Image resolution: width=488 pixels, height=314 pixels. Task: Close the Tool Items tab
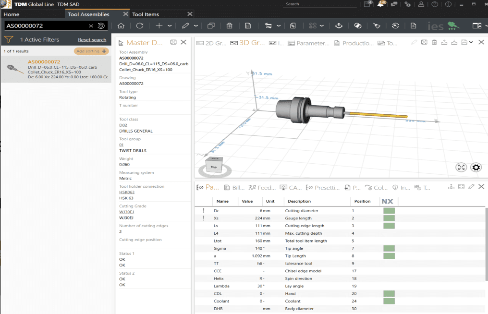click(190, 14)
